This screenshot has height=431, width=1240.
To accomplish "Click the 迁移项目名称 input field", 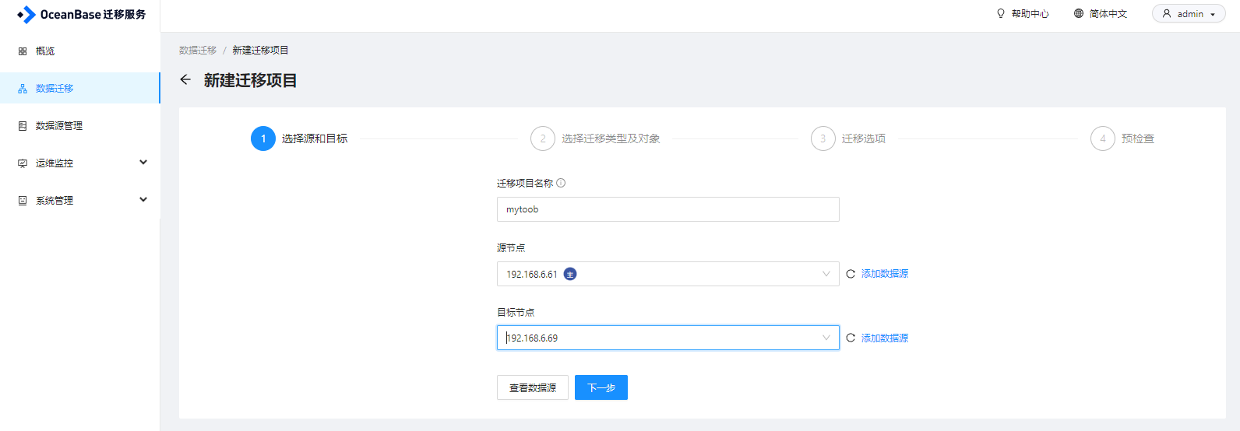I will tap(668, 209).
